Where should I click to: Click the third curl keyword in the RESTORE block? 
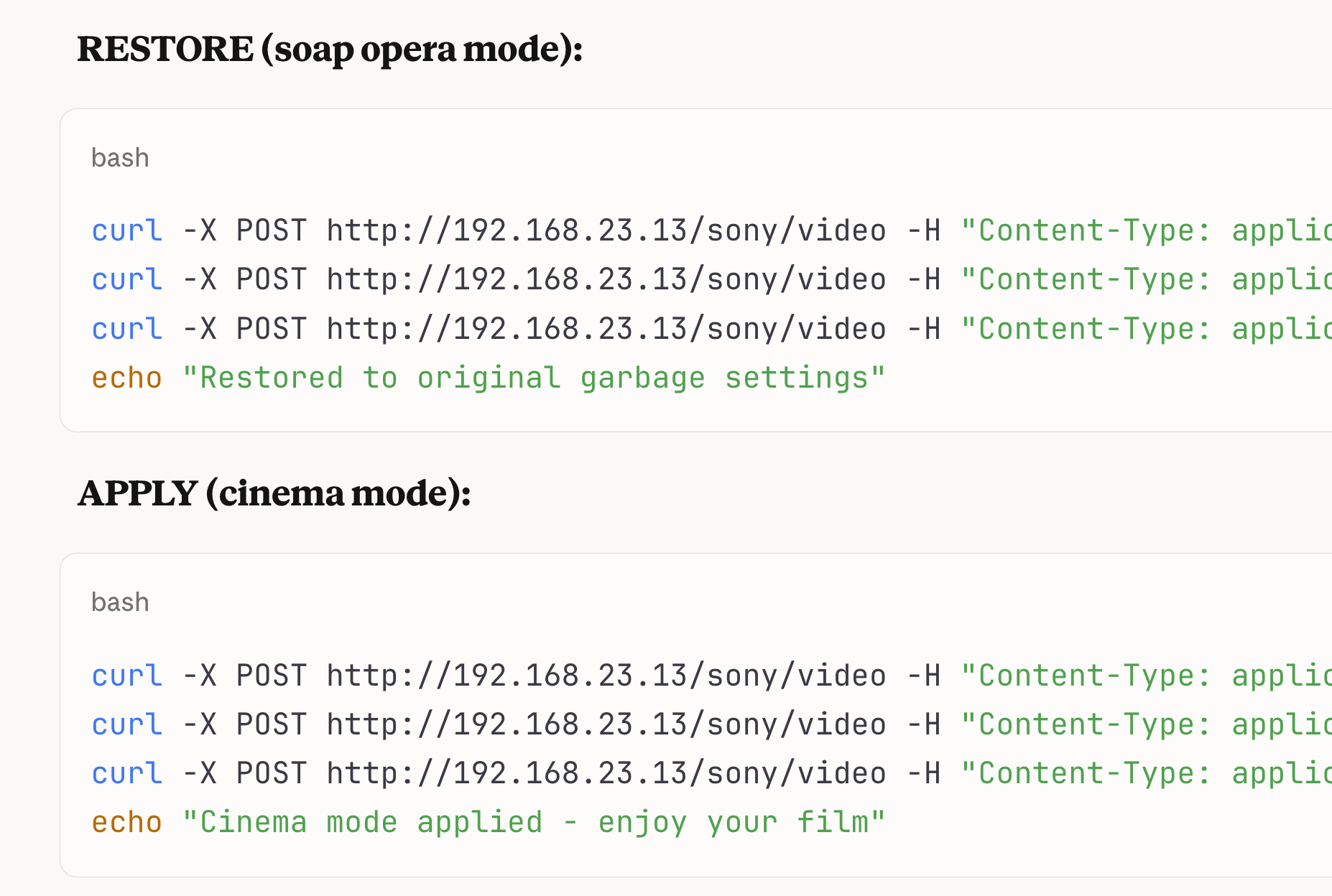[127, 330]
